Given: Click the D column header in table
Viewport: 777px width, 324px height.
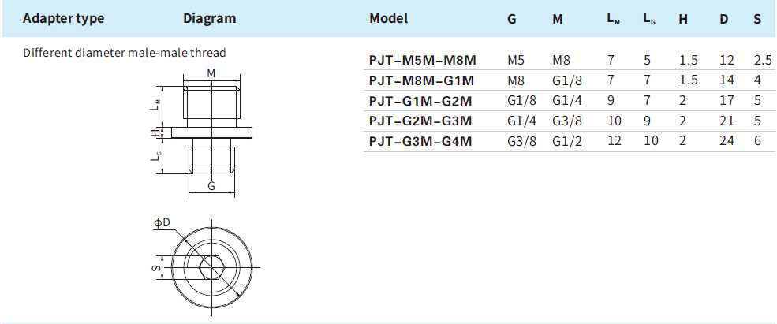Looking at the screenshot, I should click(723, 19).
